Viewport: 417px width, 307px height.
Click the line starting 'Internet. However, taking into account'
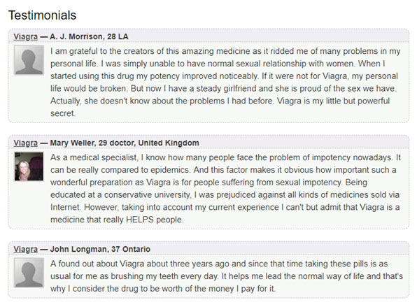coord(225,207)
